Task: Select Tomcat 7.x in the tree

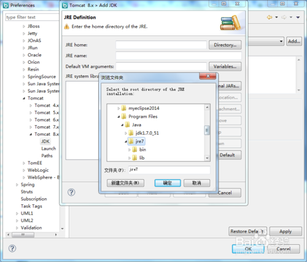Action: (x=47, y=127)
